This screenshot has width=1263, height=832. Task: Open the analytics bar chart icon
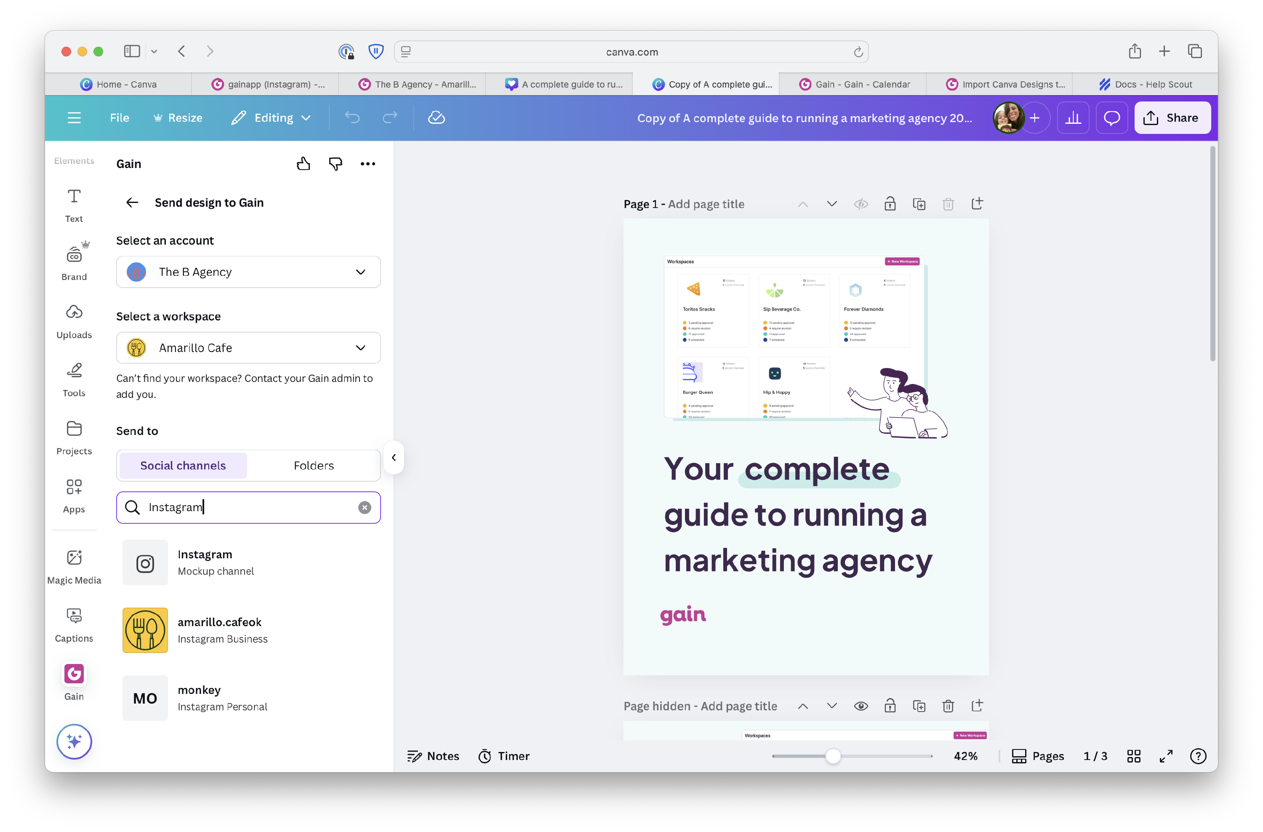click(x=1073, y=118)
